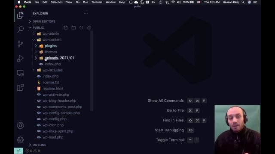Open the Code application menu

27,2
